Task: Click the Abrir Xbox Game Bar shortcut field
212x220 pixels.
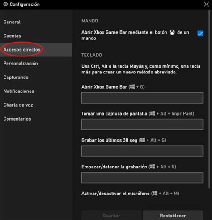Action: coord(142,98)
